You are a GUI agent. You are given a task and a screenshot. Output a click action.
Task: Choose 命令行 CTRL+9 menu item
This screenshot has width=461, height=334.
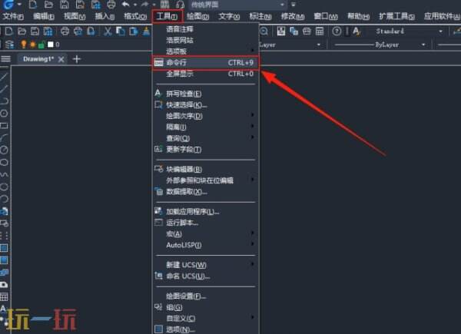(x=205, y=62)
